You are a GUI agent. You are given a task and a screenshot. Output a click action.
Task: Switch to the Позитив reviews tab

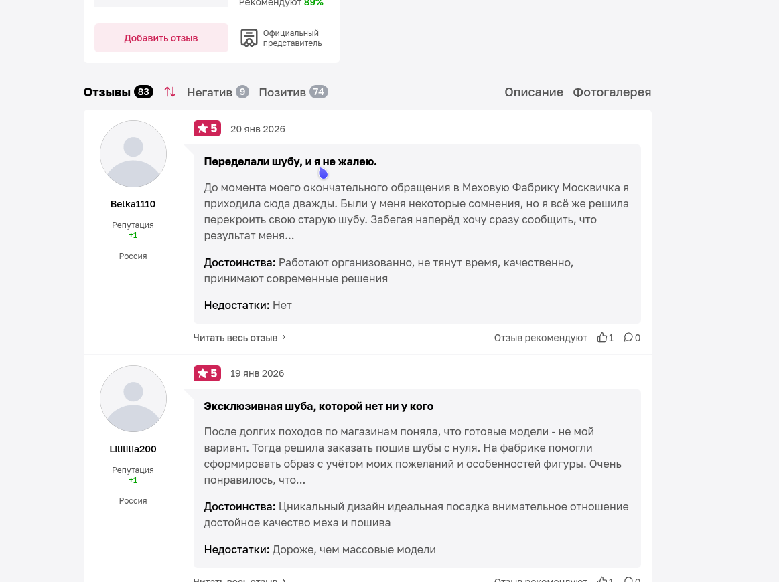coord(293,92)
